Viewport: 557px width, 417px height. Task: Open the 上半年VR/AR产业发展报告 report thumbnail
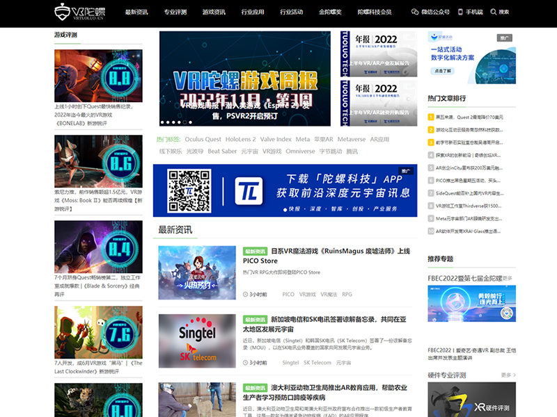pos(379,54)
